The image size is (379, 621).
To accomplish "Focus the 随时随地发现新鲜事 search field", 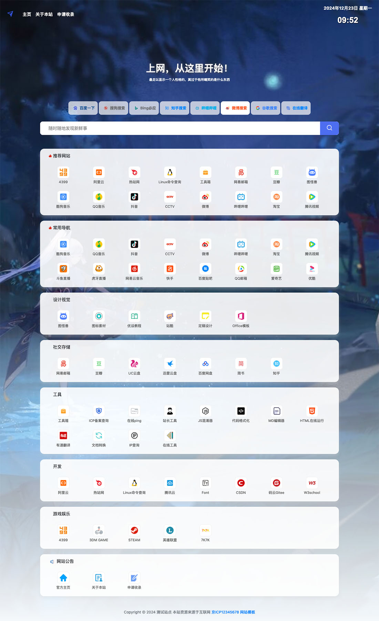I will (x=180, y=128).
